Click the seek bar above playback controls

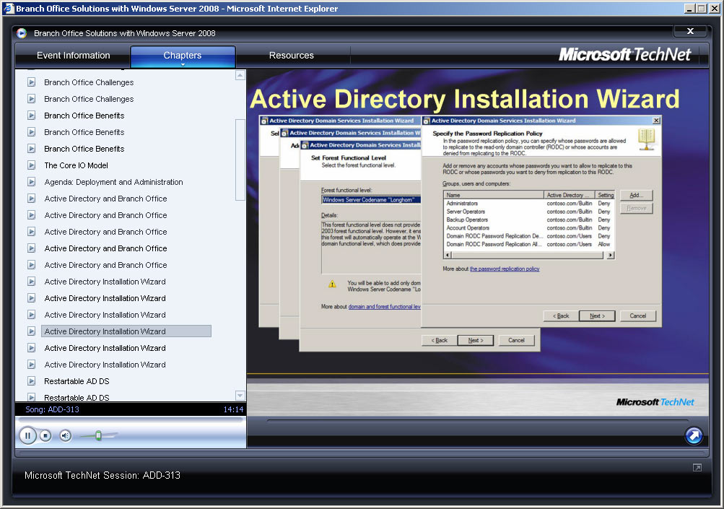tap(130, 420)
